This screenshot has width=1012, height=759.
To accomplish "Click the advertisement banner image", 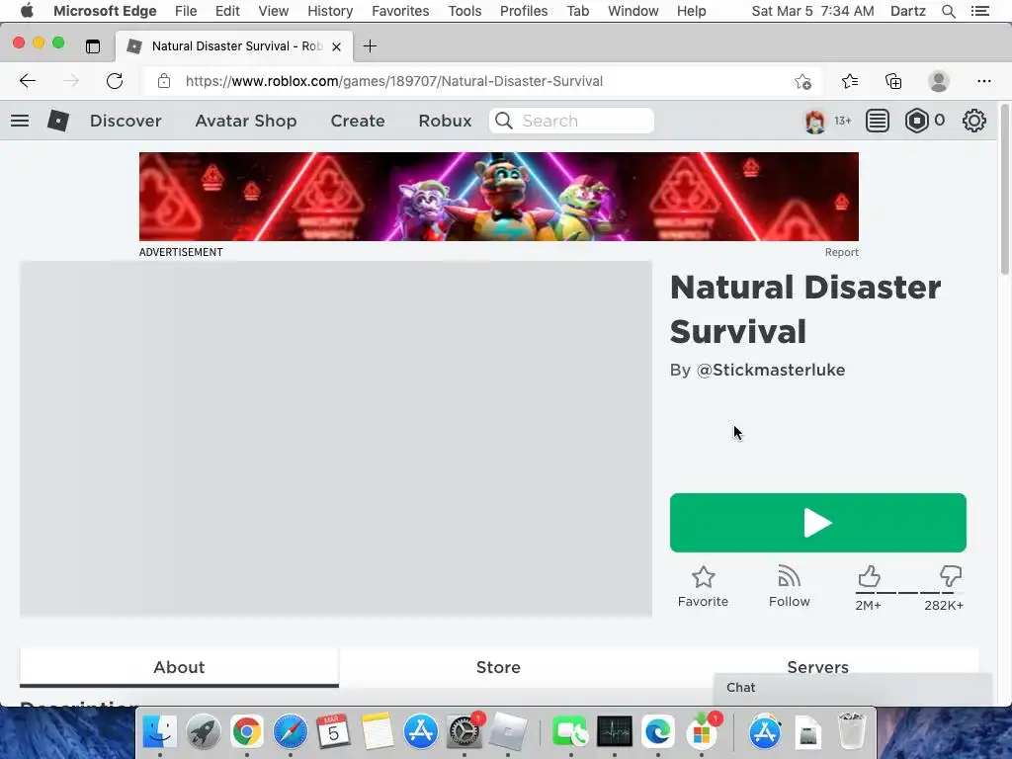I will point(499,197).
